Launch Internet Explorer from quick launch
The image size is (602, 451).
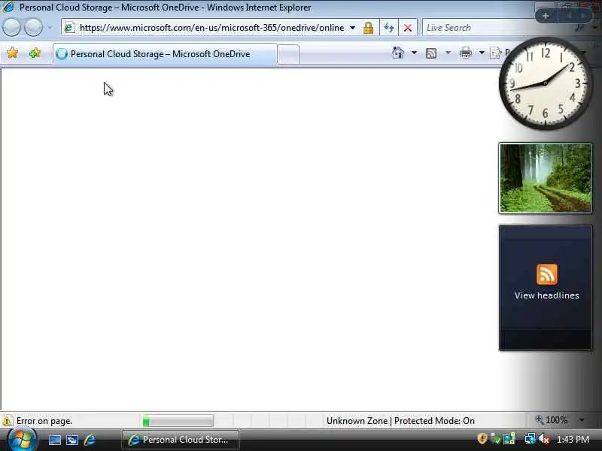tap(90, 440)
